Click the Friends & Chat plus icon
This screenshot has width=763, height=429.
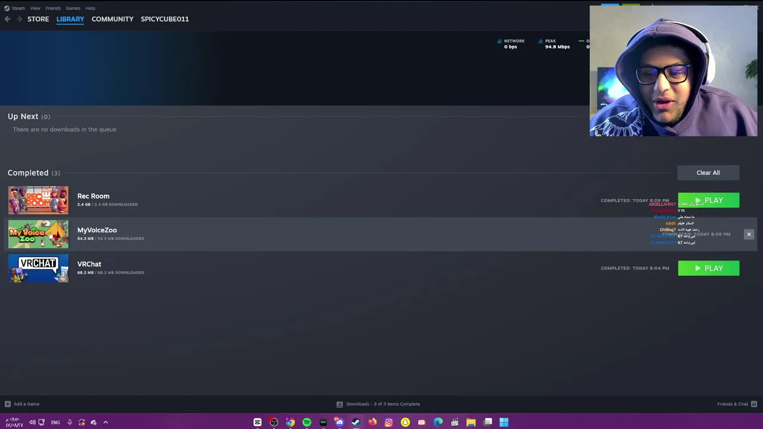753,404
